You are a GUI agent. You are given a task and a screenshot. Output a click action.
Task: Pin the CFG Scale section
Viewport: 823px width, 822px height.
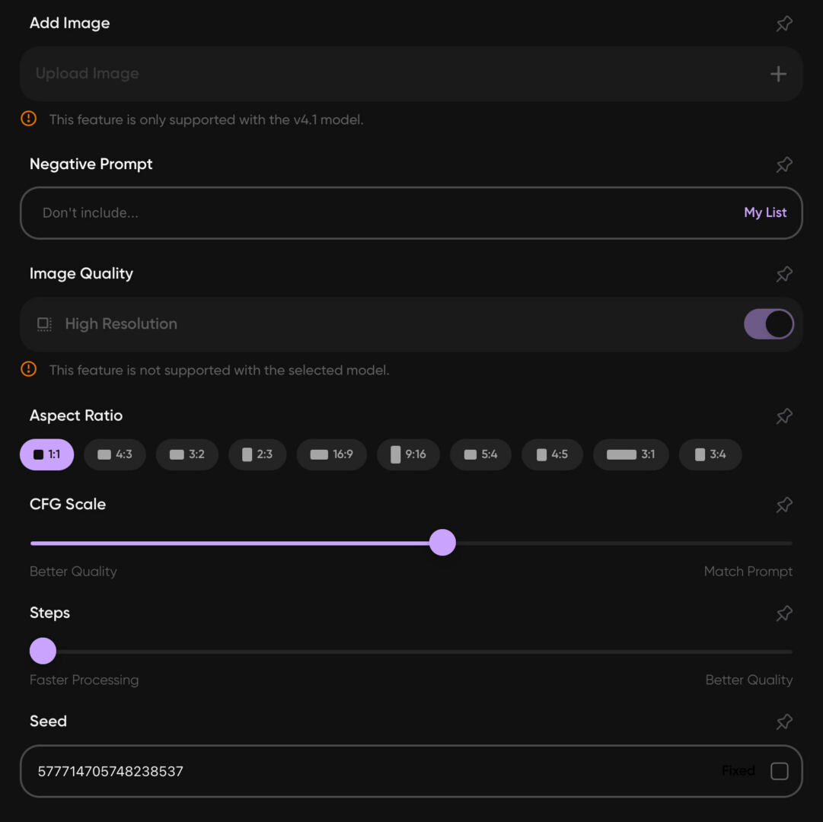coord(783,505)
